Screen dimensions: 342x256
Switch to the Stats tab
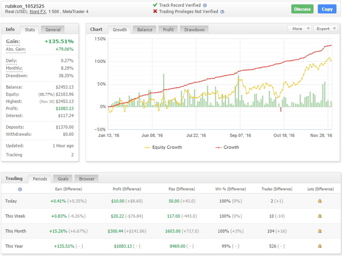(30, 30)
